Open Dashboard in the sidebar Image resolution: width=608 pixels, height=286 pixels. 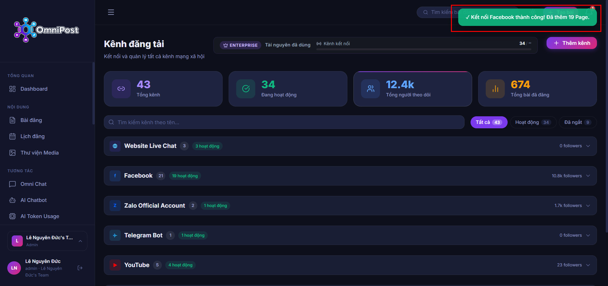coord(34,89)
